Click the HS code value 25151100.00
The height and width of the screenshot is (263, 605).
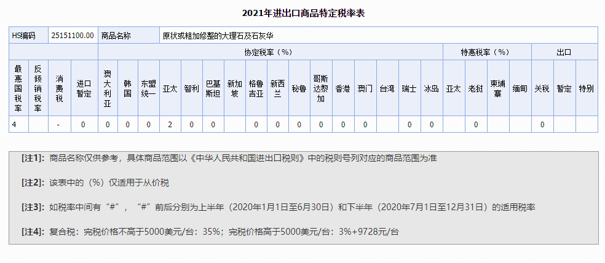73,36
